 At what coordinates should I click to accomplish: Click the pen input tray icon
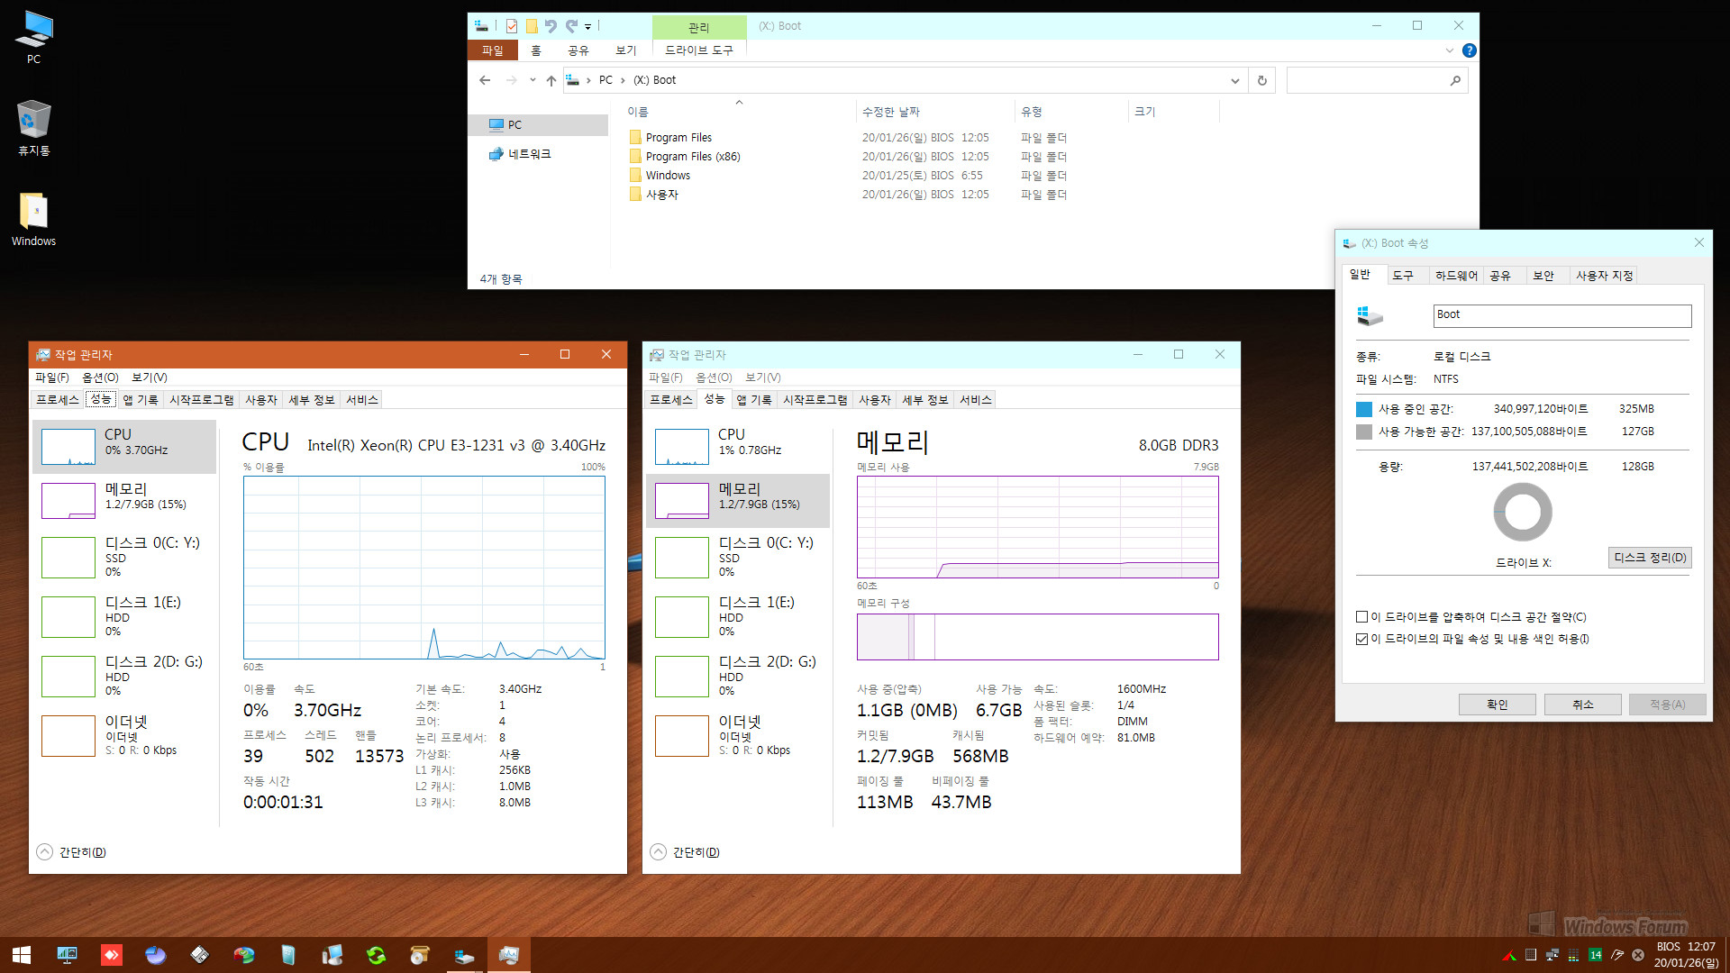click(1616, 955)
